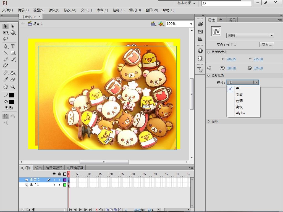The image size is (283, 212).
Task: Delete the selected layer with trash icon
Action: (33, 210)
